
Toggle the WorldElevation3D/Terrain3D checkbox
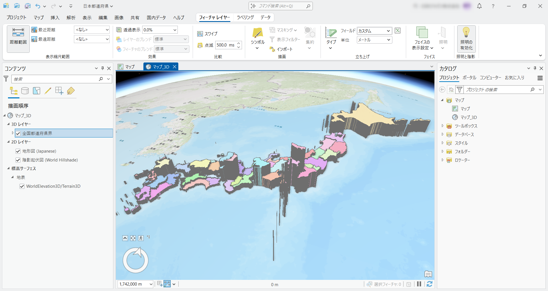point(22,186)
